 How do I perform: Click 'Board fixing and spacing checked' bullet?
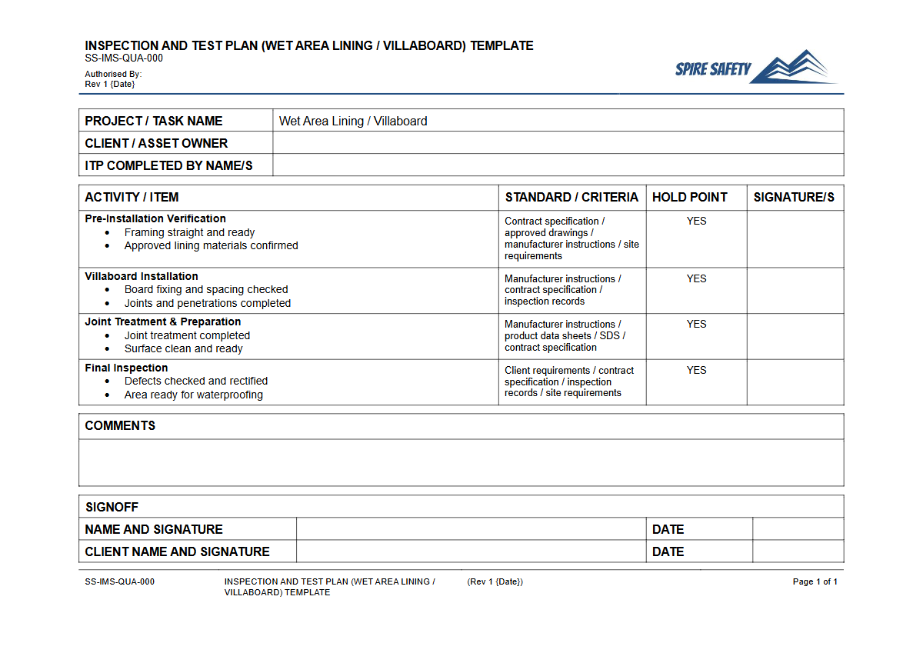pos(206,290)
